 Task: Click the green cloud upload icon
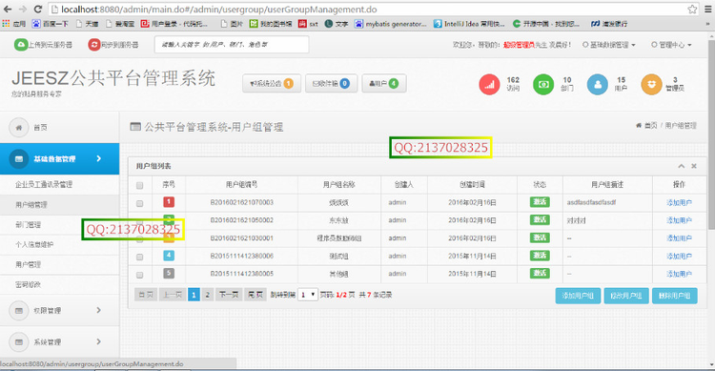(21, 44)
